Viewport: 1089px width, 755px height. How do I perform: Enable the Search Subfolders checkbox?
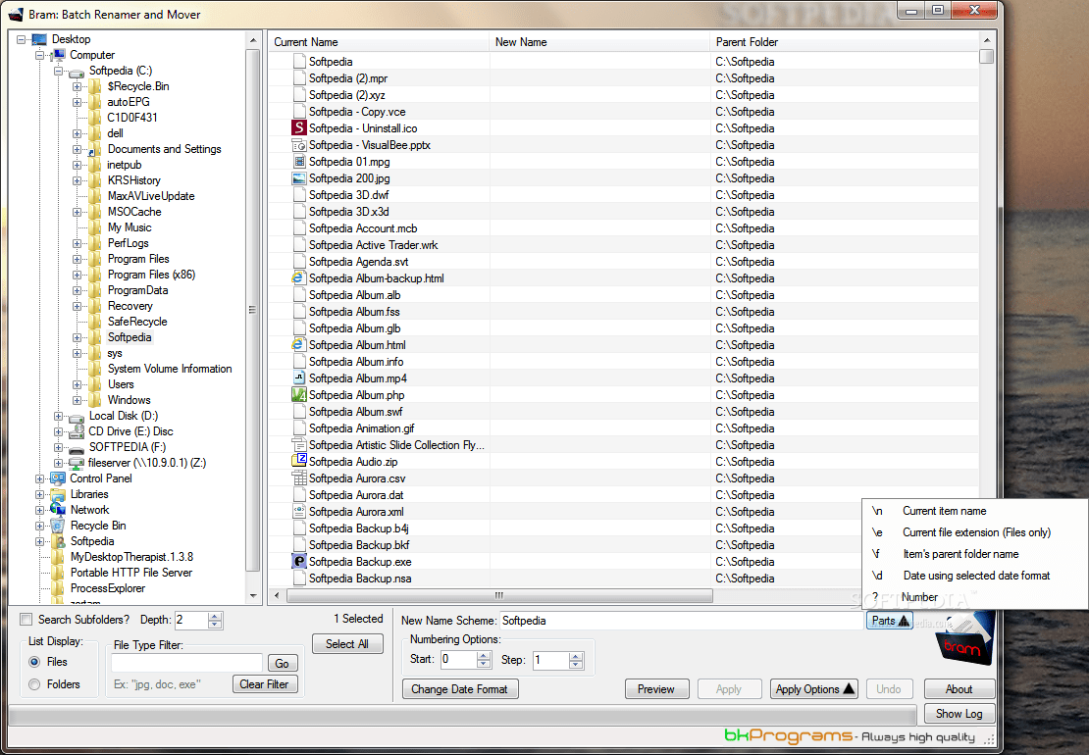click(26, 620)
